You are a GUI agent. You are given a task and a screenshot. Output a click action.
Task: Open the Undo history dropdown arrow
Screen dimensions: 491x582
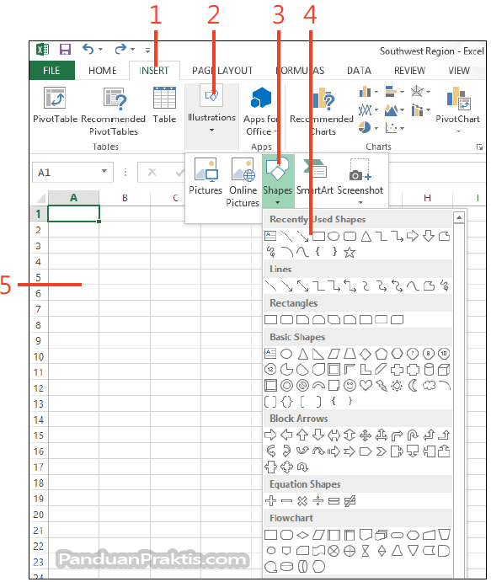click(x=100, y=50)
